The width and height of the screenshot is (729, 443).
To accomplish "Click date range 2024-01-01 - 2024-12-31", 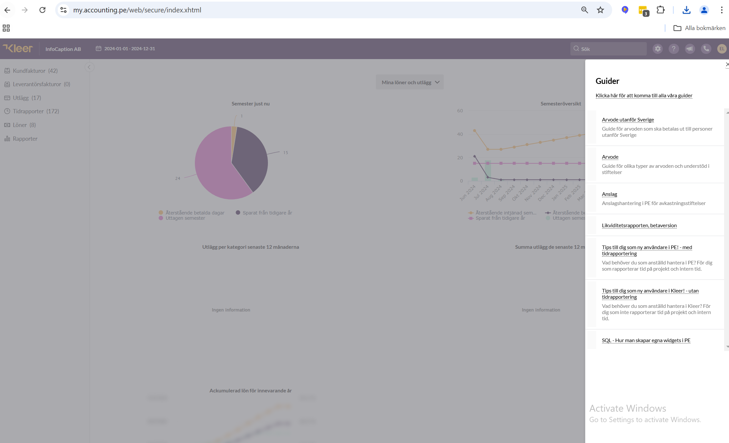I will [130, 49].
